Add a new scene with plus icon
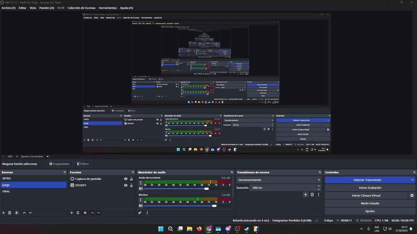Screen dimensions: 417x234 pos(4,213)
